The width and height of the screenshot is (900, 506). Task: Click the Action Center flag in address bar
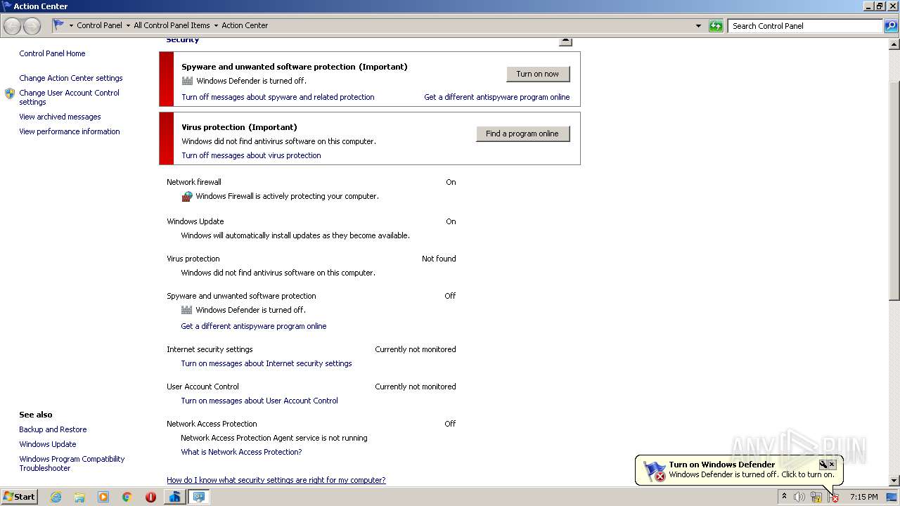click(59, 25)
